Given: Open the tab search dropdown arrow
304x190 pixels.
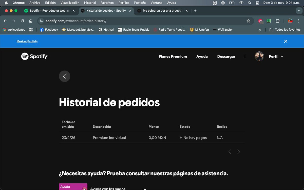Looking at the screenshot, I should pyautogui.click(x=299, y=11).
